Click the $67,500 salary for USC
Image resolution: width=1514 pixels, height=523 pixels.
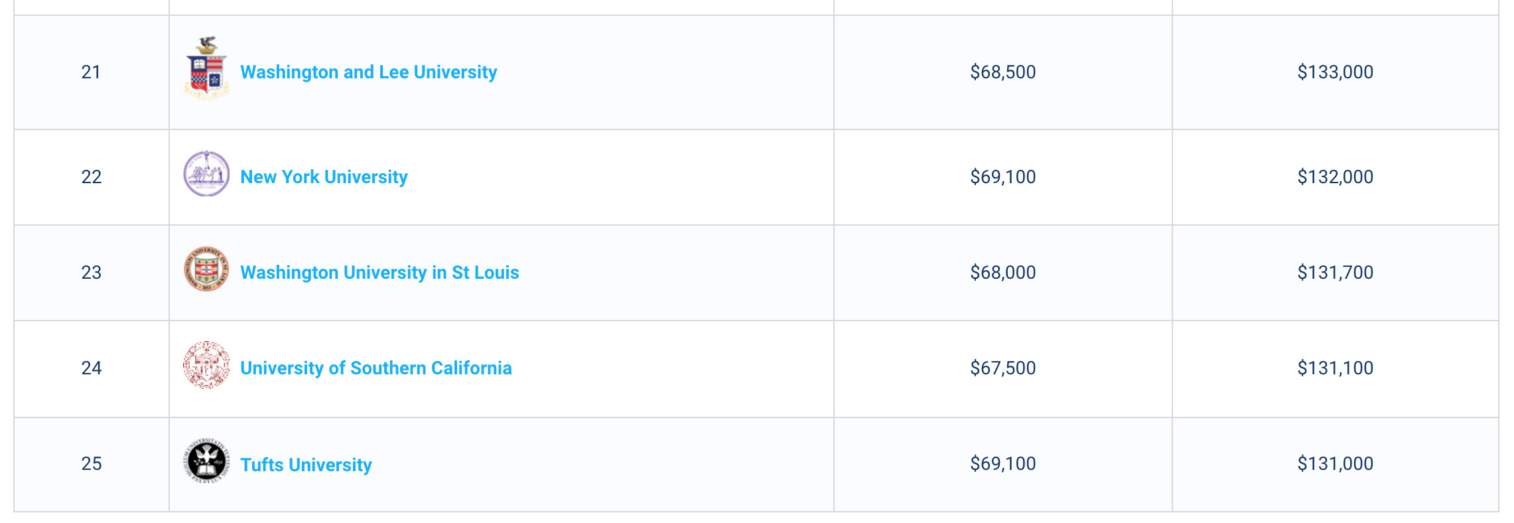tap(1002, 368)
